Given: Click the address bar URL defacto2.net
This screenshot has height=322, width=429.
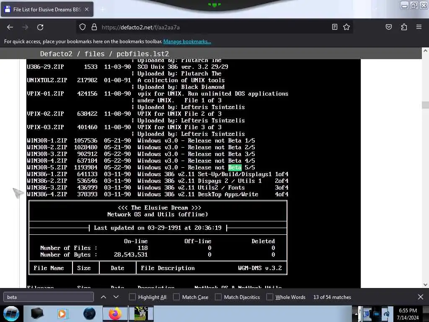Looking at the screenshot, I should 141,27.
